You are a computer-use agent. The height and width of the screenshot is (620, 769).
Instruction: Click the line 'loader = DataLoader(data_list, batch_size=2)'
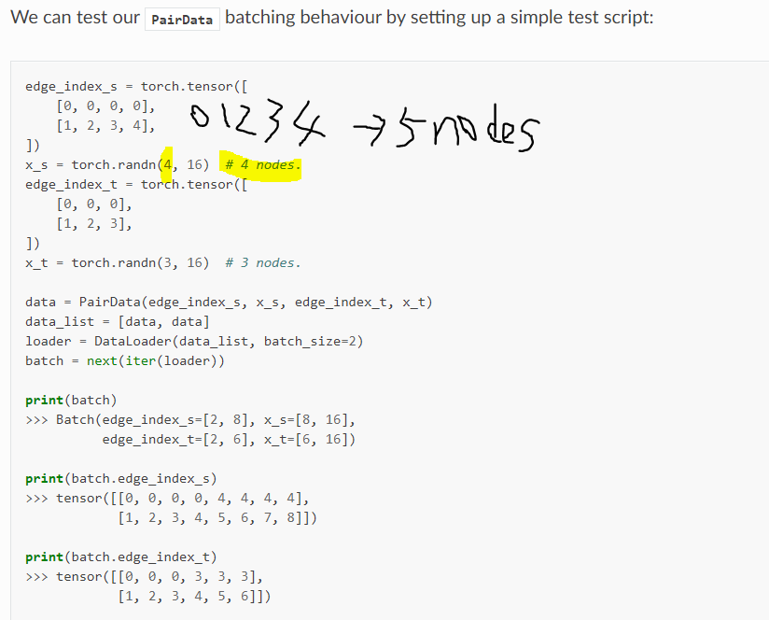click(194, 342)
